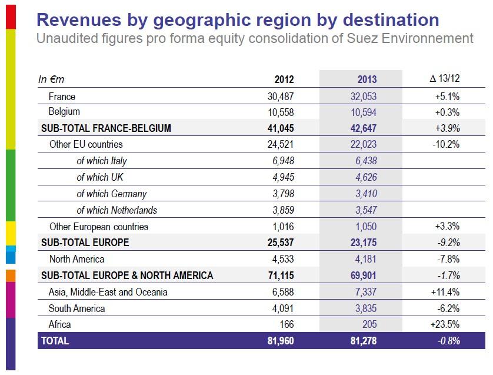
Task: Click the red segment of the sidebar color strip
Action: coord(11,16)
